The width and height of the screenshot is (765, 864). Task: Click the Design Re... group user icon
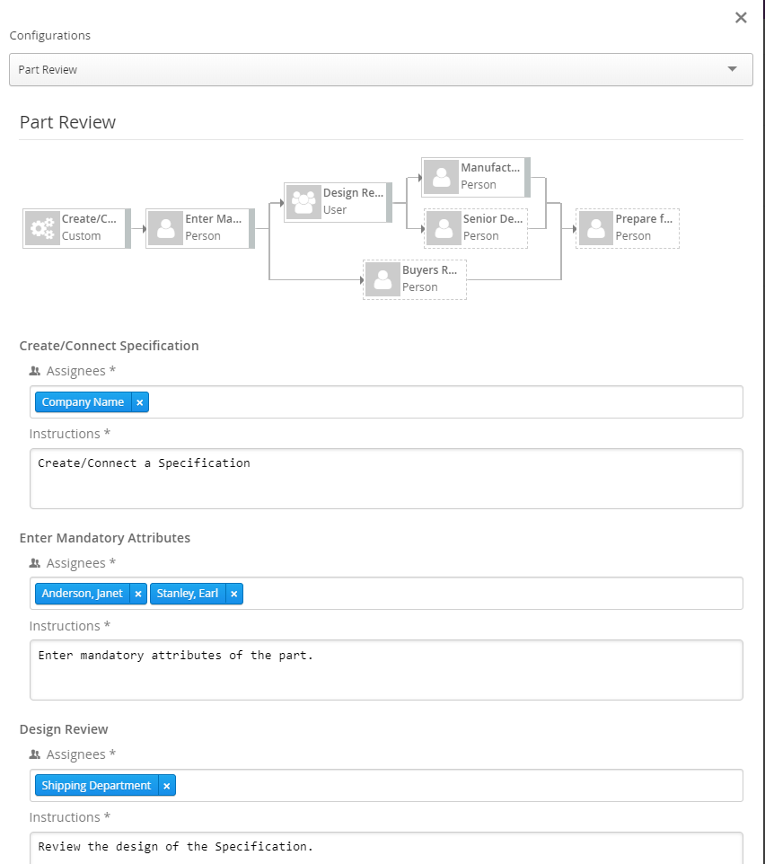pos(303,202)
